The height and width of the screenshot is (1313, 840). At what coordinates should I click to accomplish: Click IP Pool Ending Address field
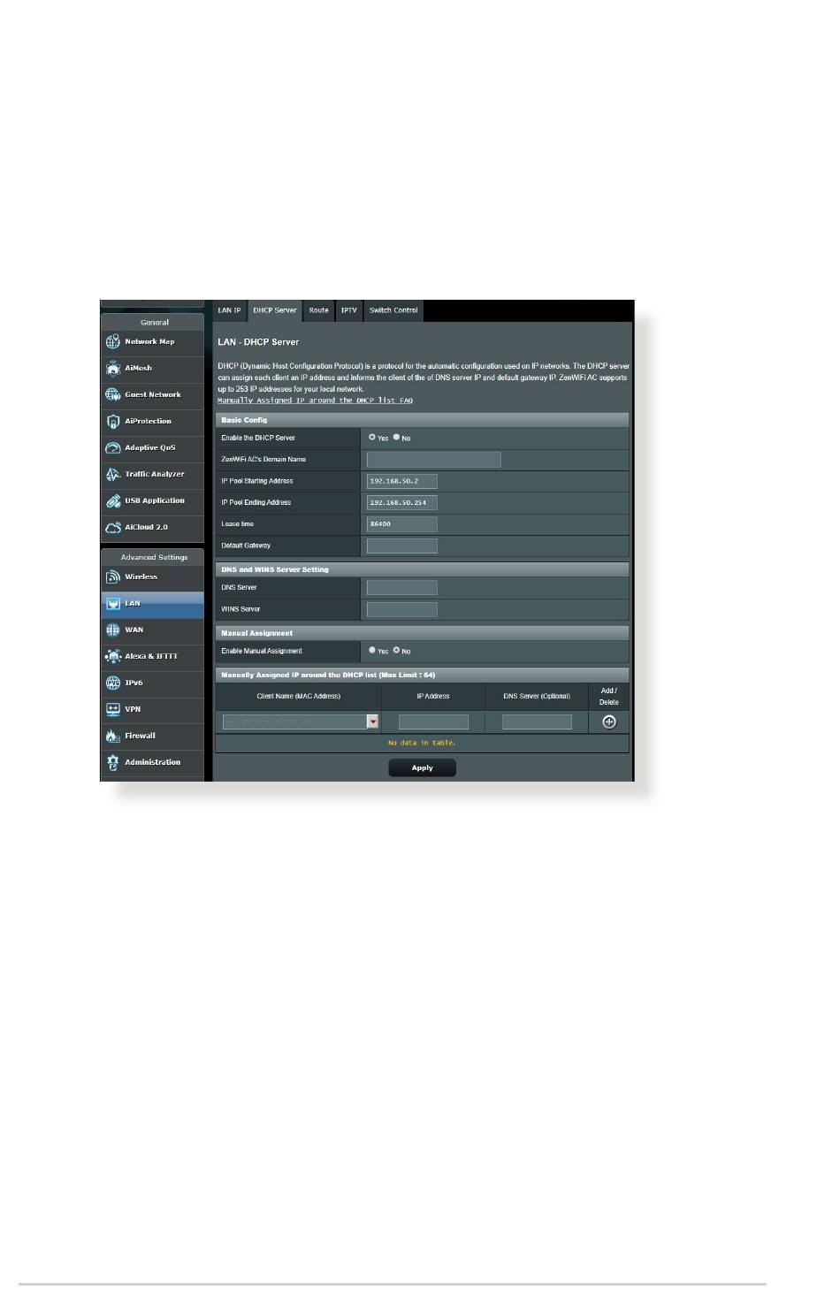click(x=401, y=502)
